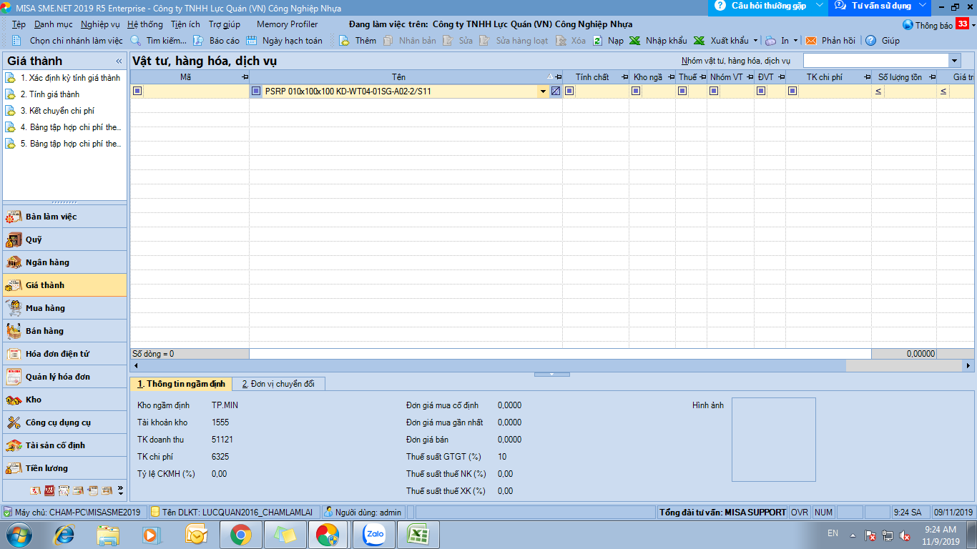Viewport: 977px width, 549px height.
Task: Click Nhập khẩu Excel import icon
Action: point(634,41)
